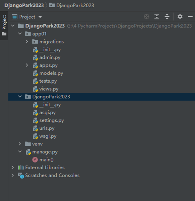Screen dimensions: 195x201
Task: Click the migrations folder icon
Action: tap(35, 42)
